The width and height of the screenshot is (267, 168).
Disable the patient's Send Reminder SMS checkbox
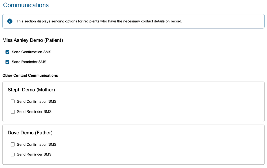pyautogui.click(x=8, y=62)
